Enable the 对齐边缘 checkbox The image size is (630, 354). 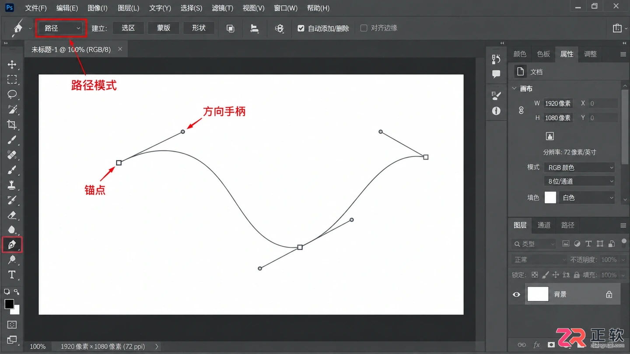(x=364, y=28)
